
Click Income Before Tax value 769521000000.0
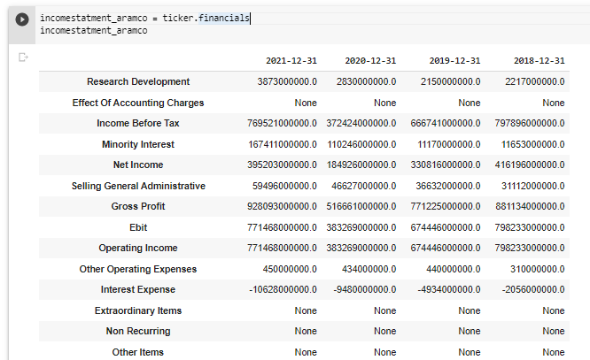click(282, 123)
